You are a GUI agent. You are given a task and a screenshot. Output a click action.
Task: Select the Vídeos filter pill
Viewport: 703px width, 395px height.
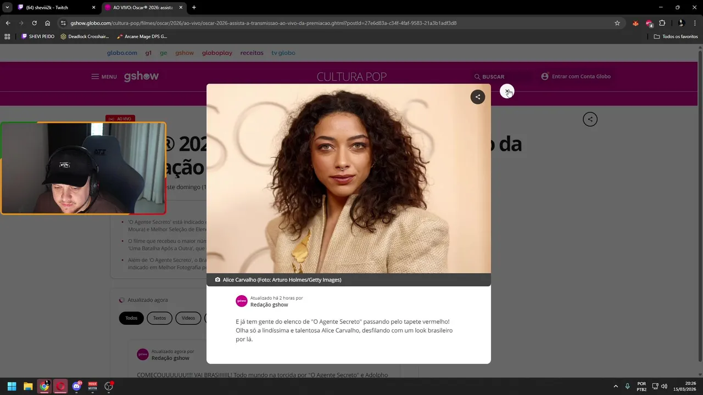tap(188, 318)
